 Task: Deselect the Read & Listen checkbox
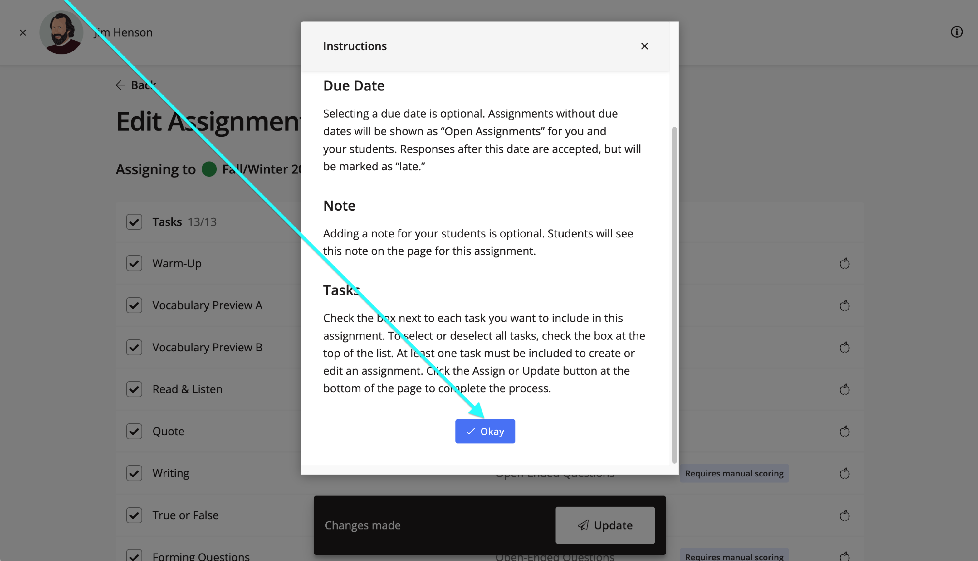coord(134,389)
